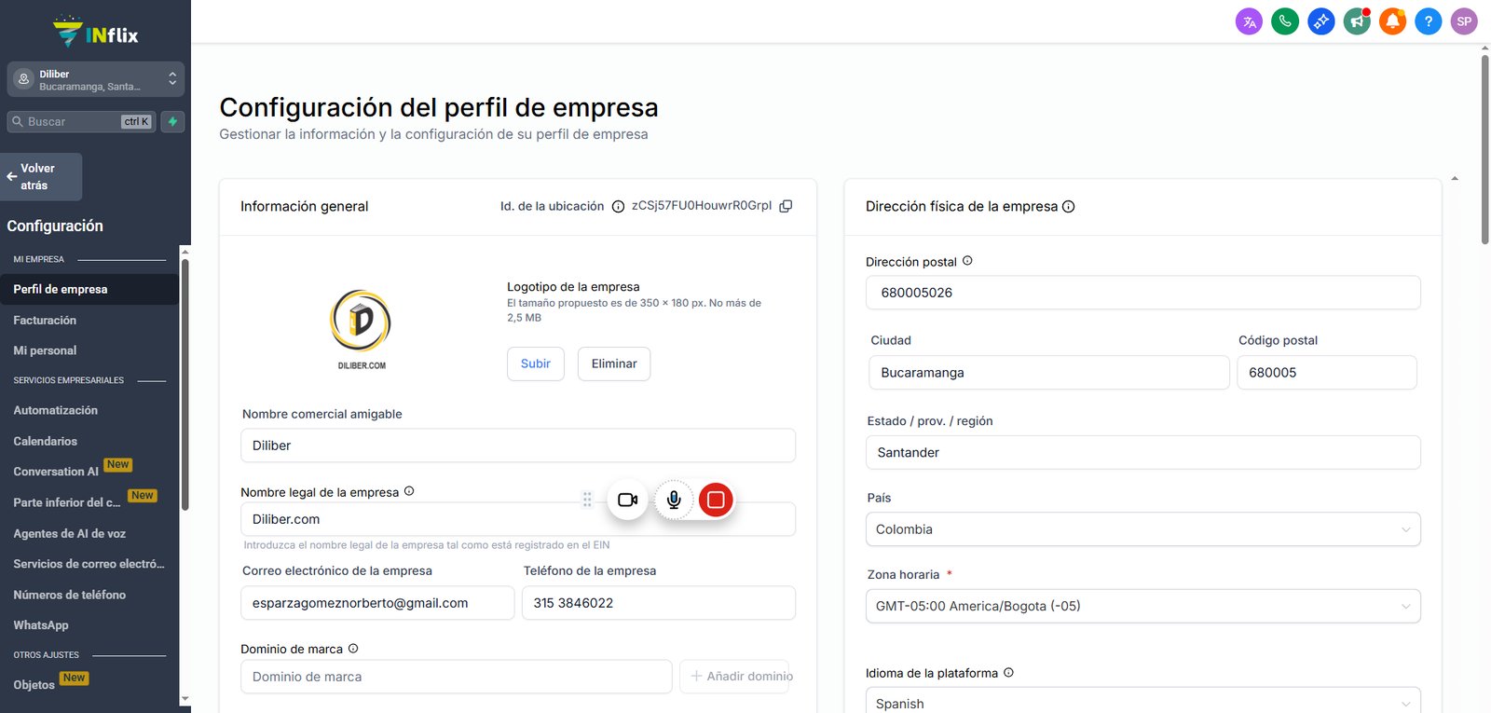1491x713 pixels.
Task: Open Números de teléfono settings
Action: (69, 595)
